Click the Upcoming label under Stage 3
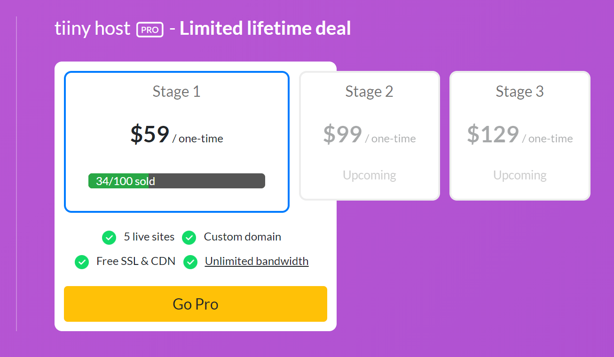Image resolution: width=614 pixels, height=357 pixels. [x=520, y=175]
